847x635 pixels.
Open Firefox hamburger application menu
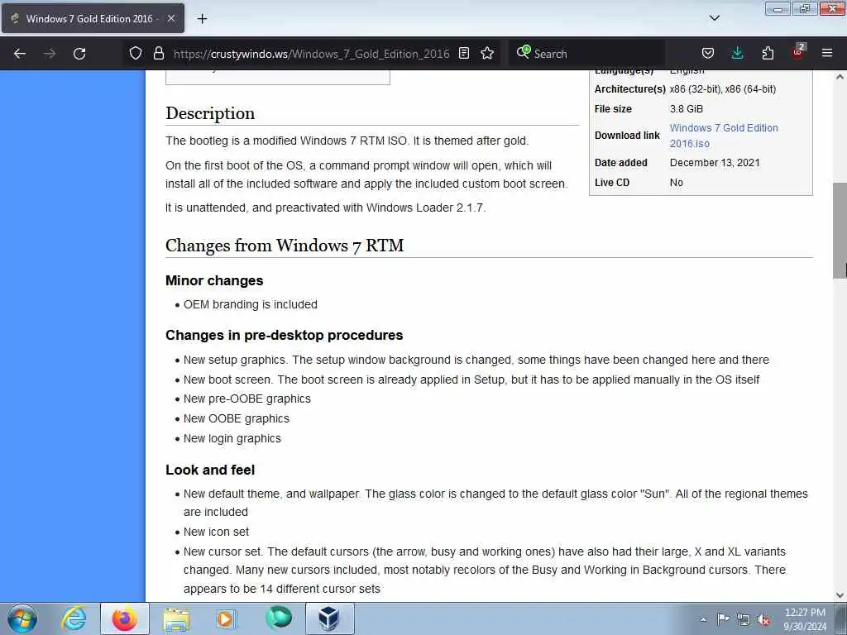pos(827,53)
